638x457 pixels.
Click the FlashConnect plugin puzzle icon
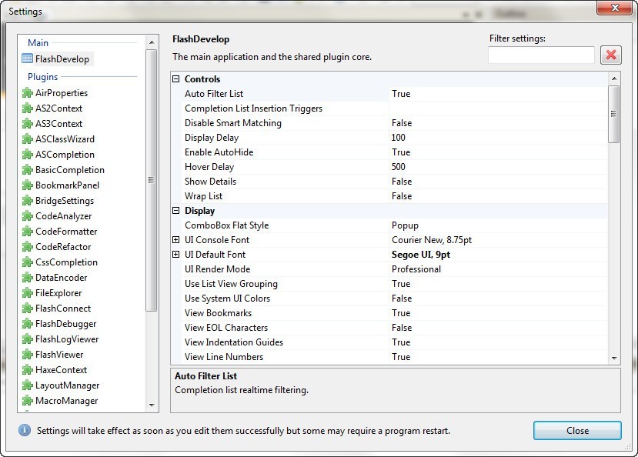(27, 309)
